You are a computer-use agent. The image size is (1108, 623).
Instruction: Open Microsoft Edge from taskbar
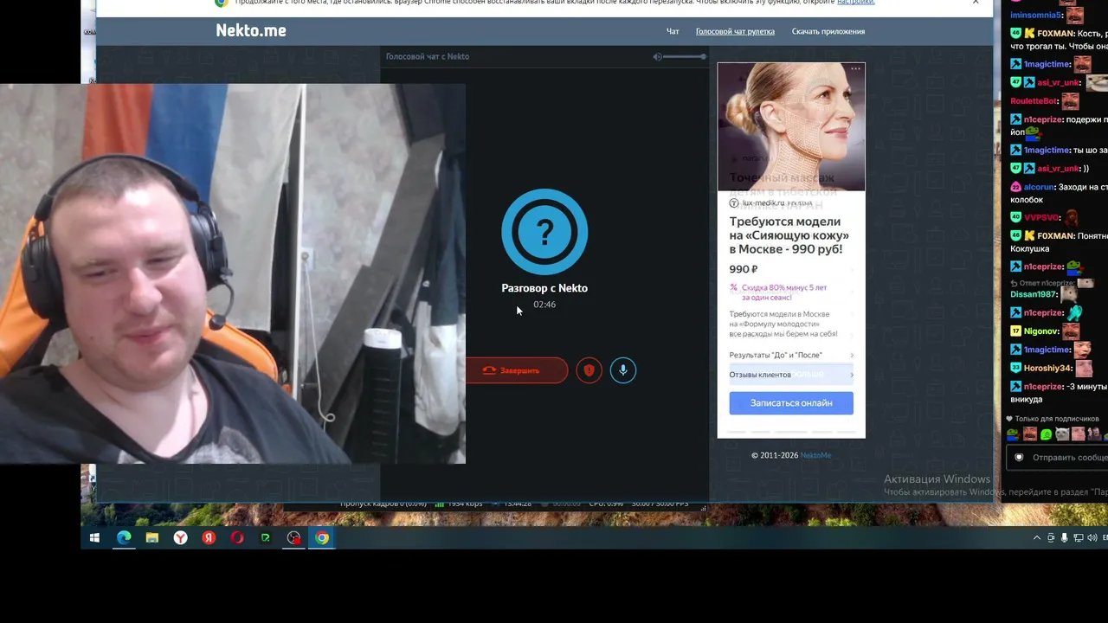point(124,538)
